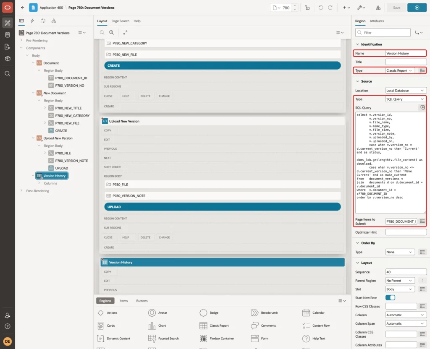Switch gallery to the Buttons tab
This screenshot has width=430, height=349.
[142, 301]
